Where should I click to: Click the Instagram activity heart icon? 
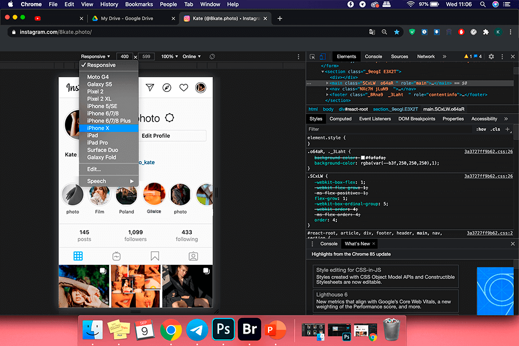click(184, 88)
